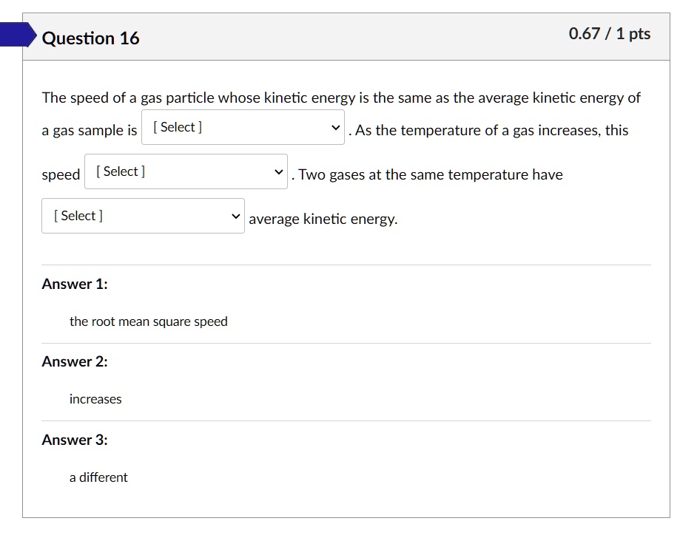Open the first [Select] dropdown
Image resolution: width=697 pixels, height=538 pixels.
(243, 127)
